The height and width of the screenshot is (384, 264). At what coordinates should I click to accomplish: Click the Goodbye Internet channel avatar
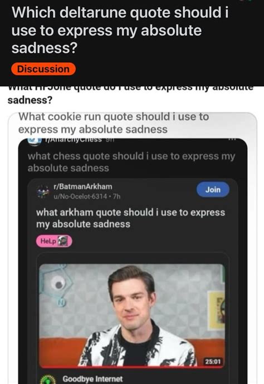48,380
